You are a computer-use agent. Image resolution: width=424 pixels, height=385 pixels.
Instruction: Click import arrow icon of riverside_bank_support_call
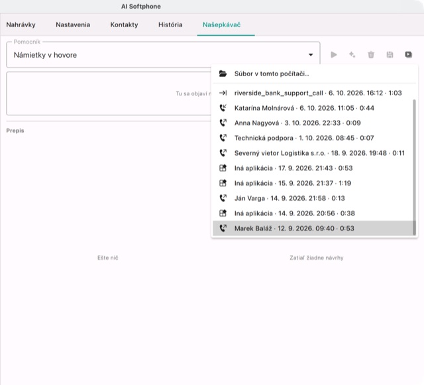tap(223, 93)
